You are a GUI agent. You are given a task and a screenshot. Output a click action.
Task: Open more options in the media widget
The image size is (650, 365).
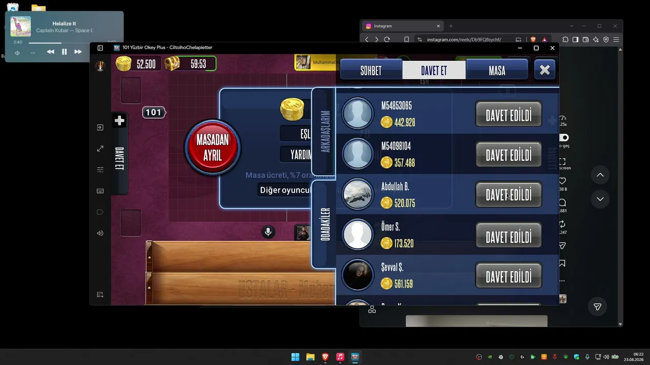[x=33, y=53]
